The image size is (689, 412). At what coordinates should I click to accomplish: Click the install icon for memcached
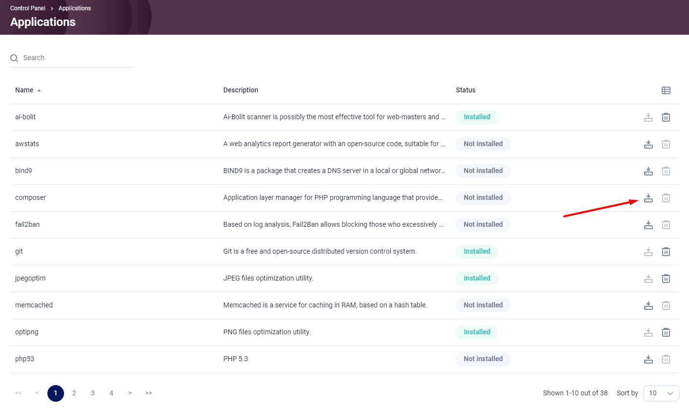[648, 305]
